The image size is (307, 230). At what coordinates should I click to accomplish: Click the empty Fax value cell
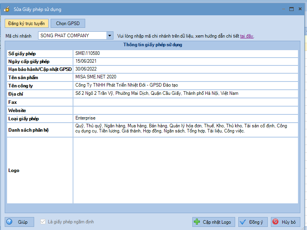click(x=186, y=102)
